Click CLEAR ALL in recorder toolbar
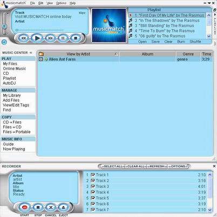Screen dimensions: 217x217 136,166
